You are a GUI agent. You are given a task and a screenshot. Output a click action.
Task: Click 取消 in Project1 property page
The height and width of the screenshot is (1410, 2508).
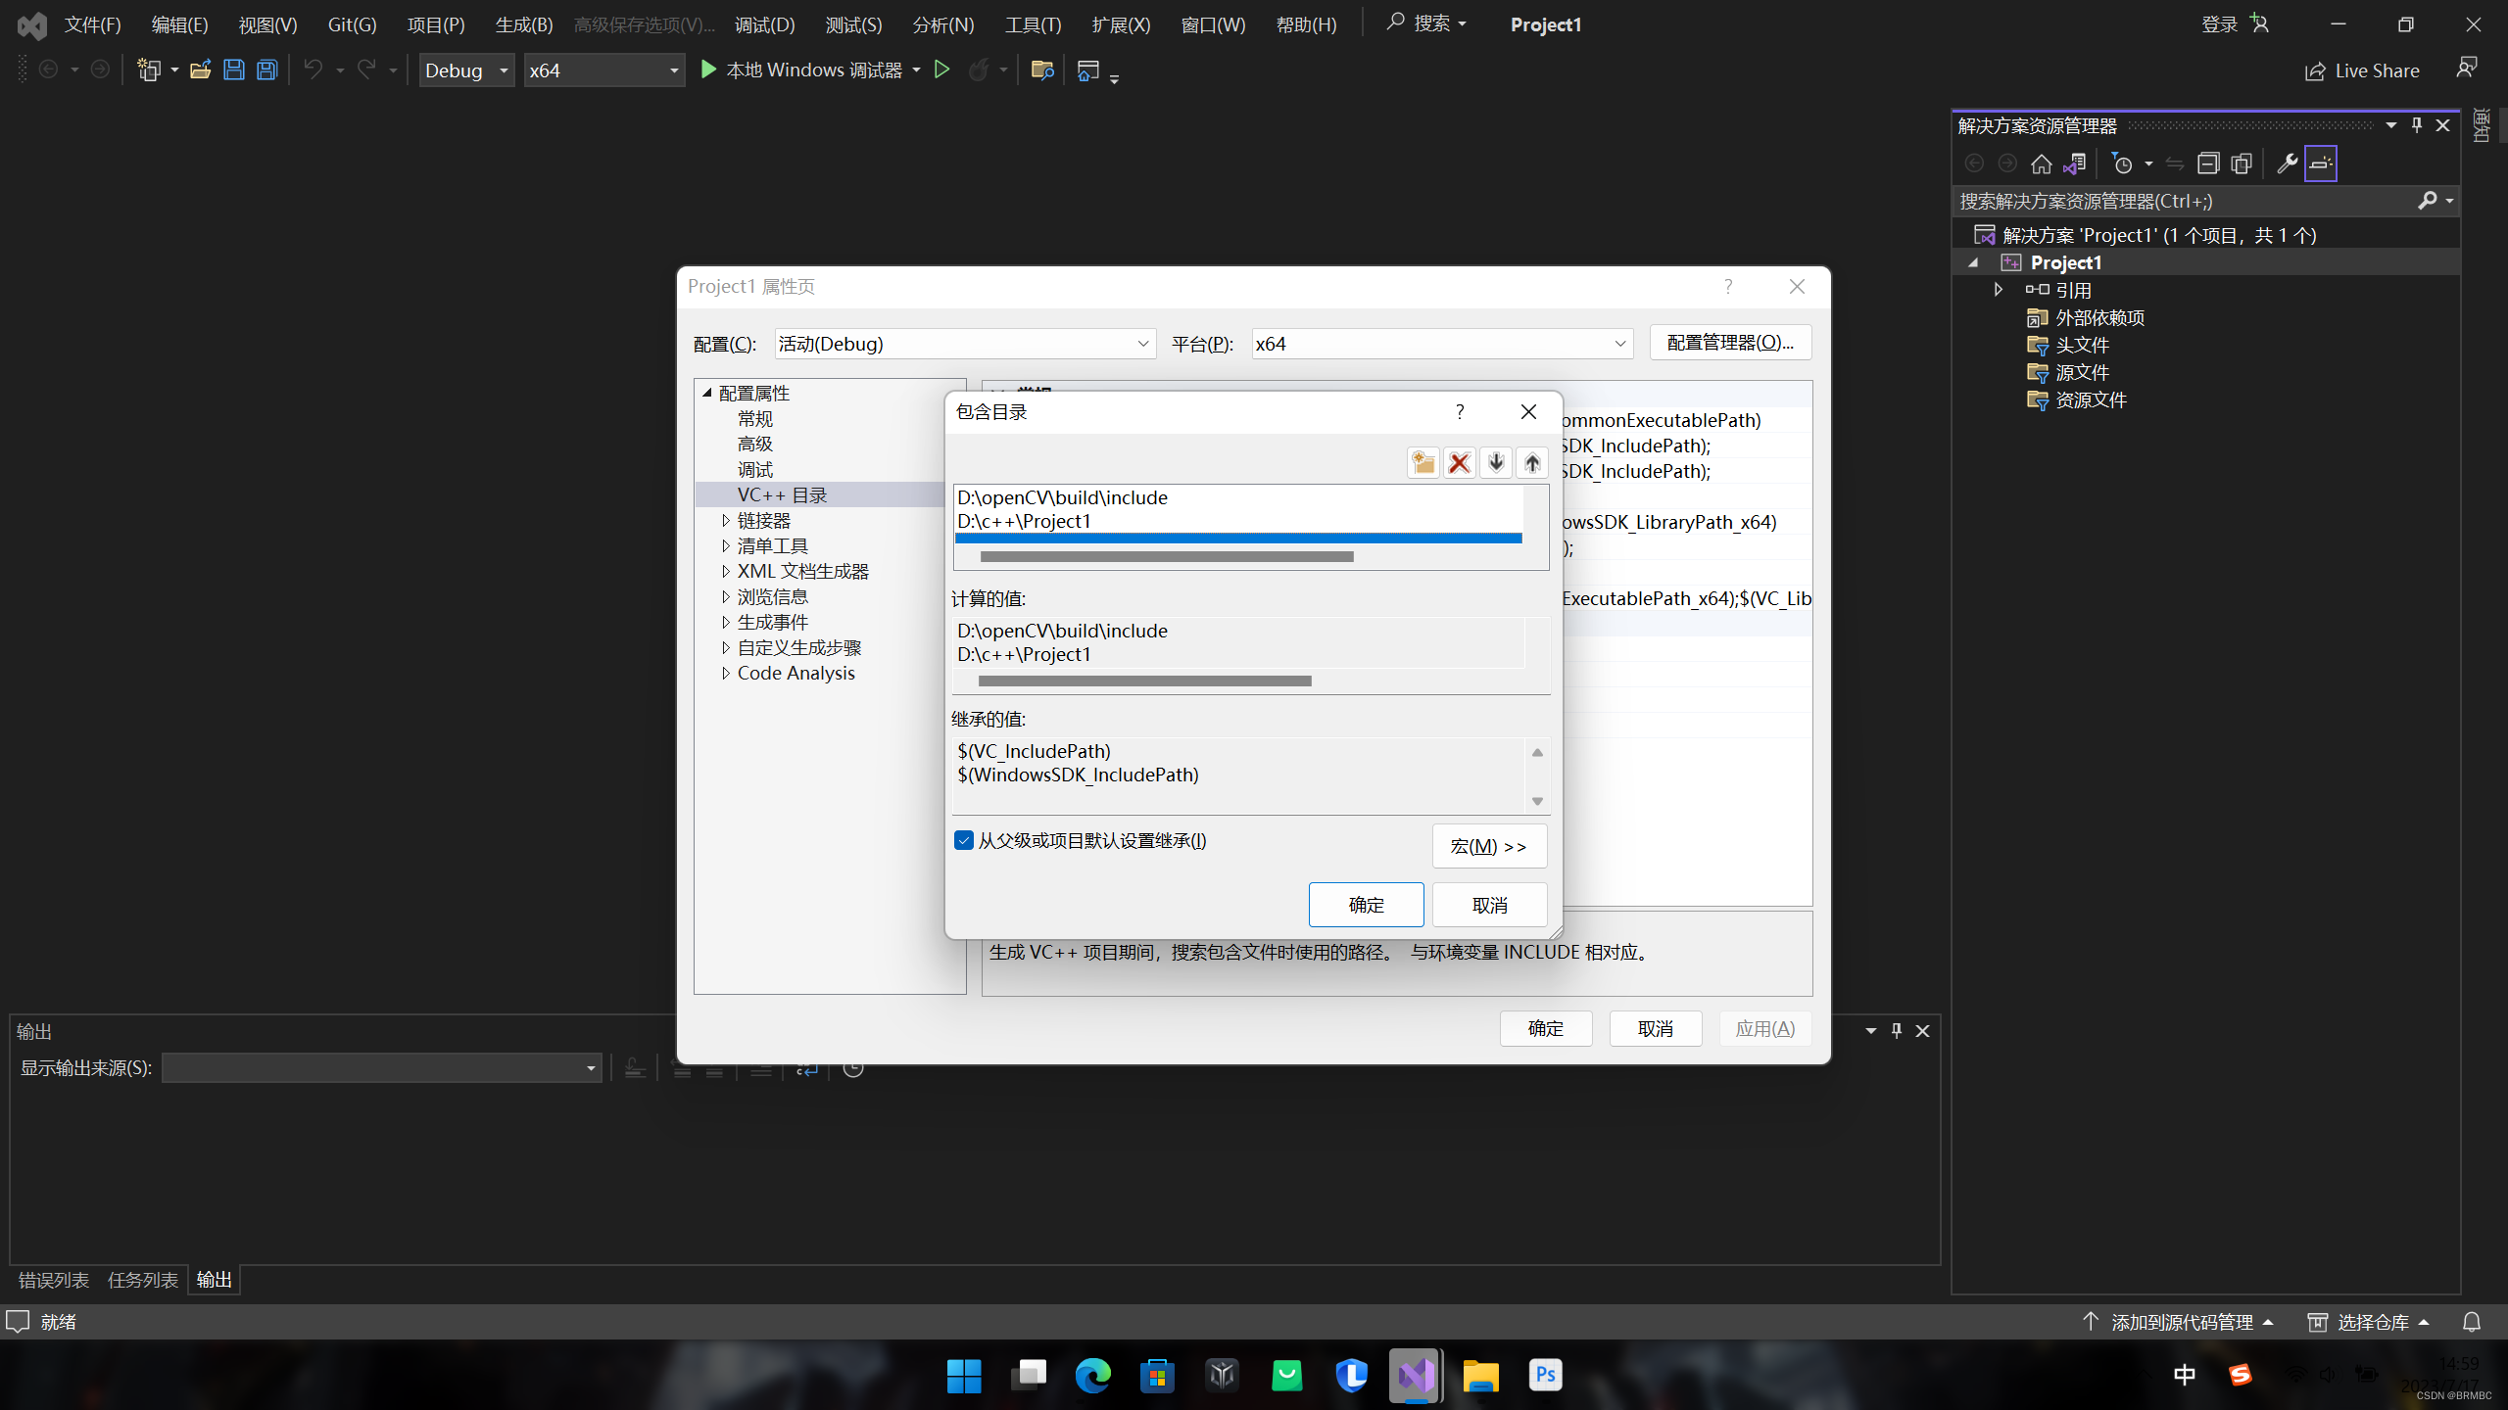[1656, 1029]
